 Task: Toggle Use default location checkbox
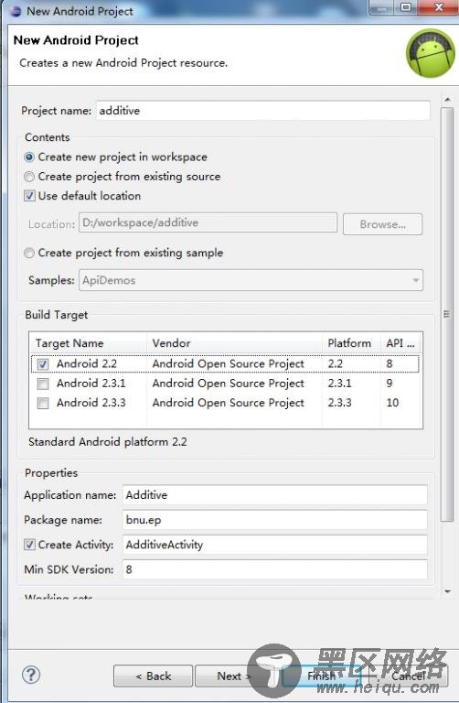coord(29,196)
